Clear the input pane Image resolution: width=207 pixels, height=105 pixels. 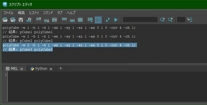point(47,20)
